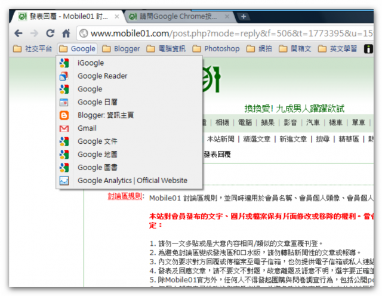Open the 精選文章 link
Image resolution: width=382 pixels, height=296 pixels.
(x=257, y=139)
